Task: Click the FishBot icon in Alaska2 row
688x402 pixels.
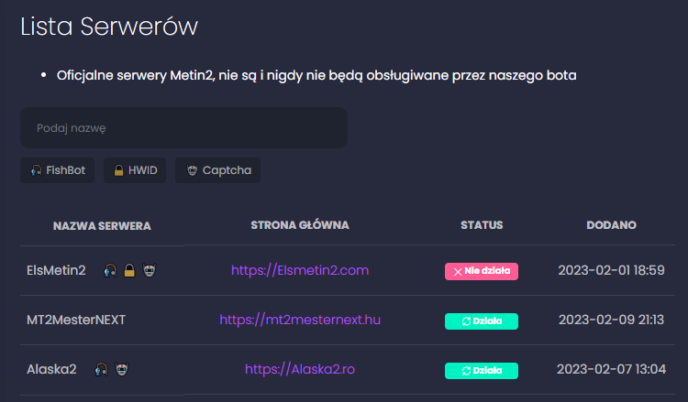Action: [x=101, y=370]
